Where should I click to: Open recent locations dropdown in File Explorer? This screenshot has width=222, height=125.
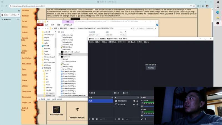[45, 28]
